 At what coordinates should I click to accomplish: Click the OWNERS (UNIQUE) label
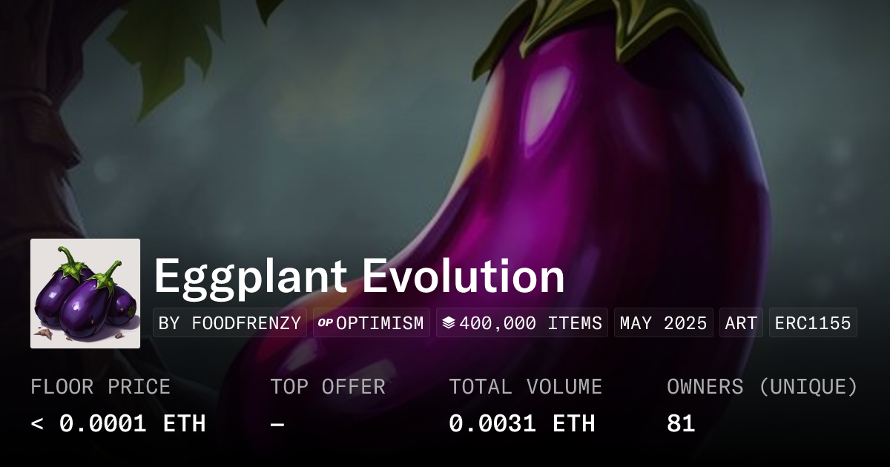(x=762, y=387)
